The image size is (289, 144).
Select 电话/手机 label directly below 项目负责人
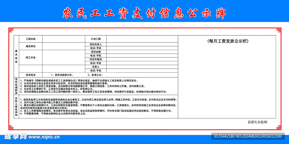pos(96,48)
